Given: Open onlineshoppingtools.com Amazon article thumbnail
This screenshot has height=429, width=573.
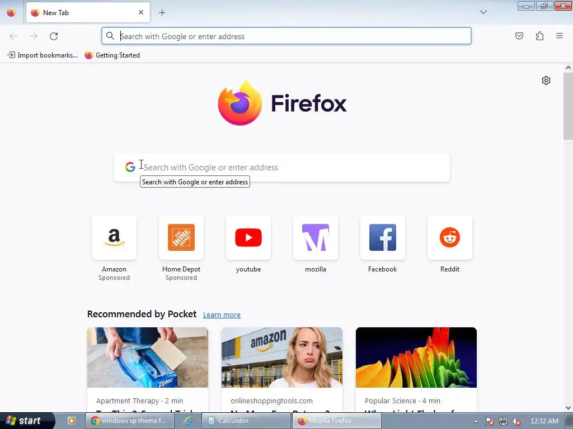Looking at the screenshot, I should click(282, 357).
